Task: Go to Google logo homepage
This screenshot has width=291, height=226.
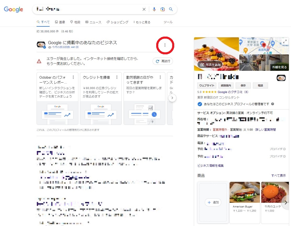Action: (x=14, y=10)
